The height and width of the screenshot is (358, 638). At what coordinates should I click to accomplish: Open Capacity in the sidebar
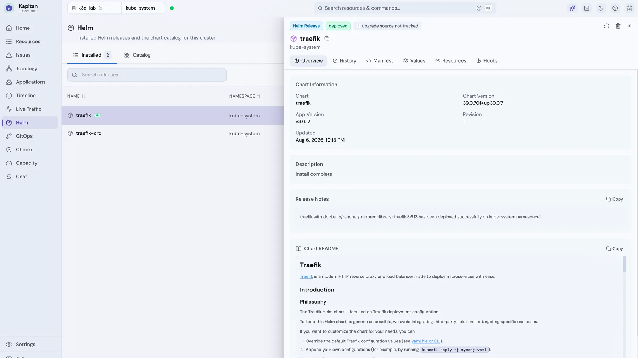30,163
